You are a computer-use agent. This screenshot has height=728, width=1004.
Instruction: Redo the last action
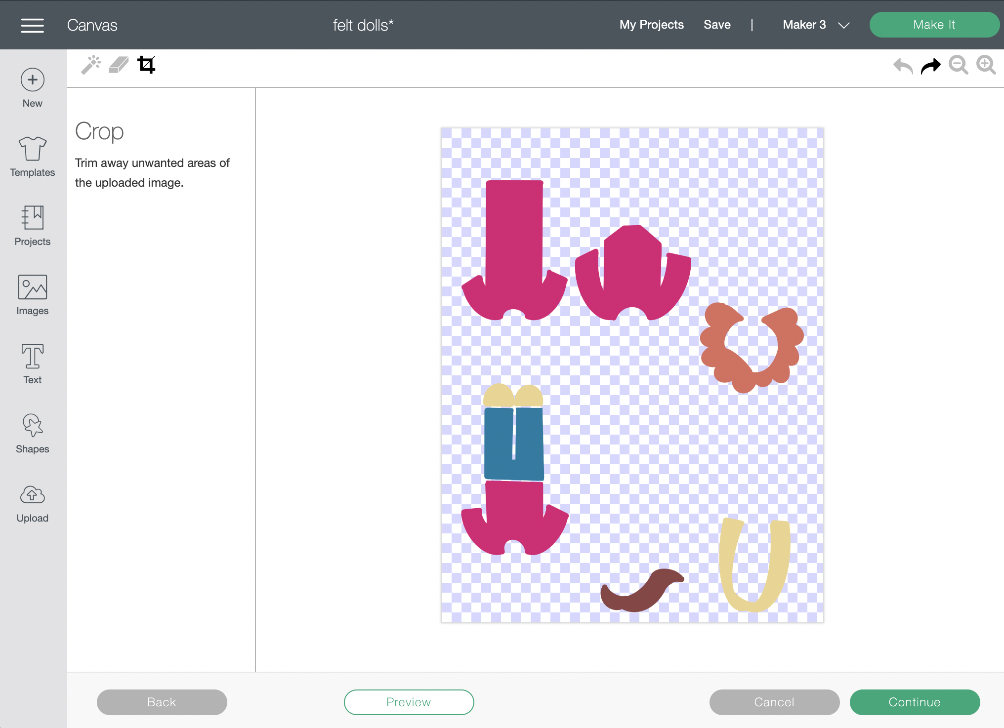coord(931,66)
